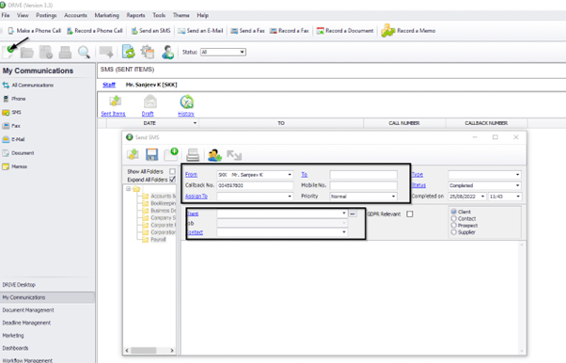This screenshot has width=566, height=363.
Task: Open the Marketing menu
Action: pyautogui.click(x=106, y=15)
